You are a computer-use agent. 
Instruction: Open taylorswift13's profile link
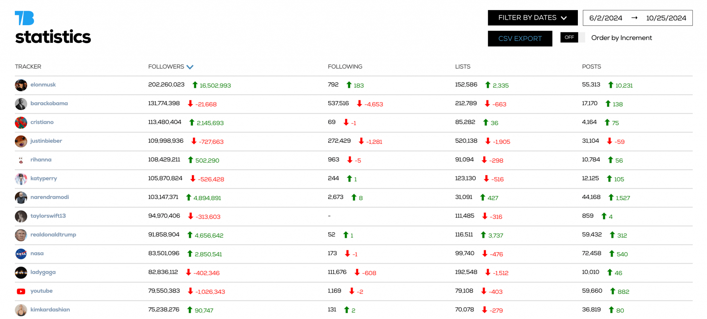click(49, 216)
